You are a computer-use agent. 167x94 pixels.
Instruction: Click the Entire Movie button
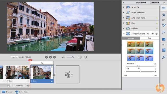click(x=155, y=3)
